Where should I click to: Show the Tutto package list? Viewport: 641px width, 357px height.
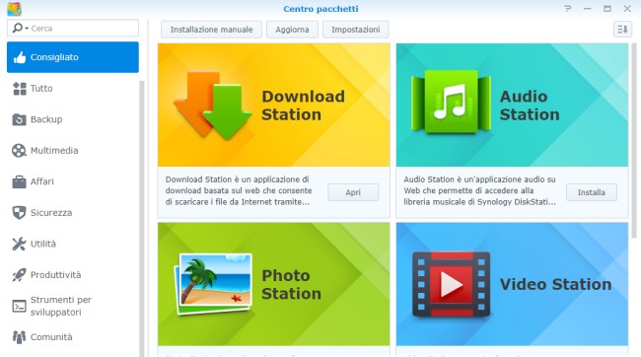pyautogui.click(x=41, y=89)
